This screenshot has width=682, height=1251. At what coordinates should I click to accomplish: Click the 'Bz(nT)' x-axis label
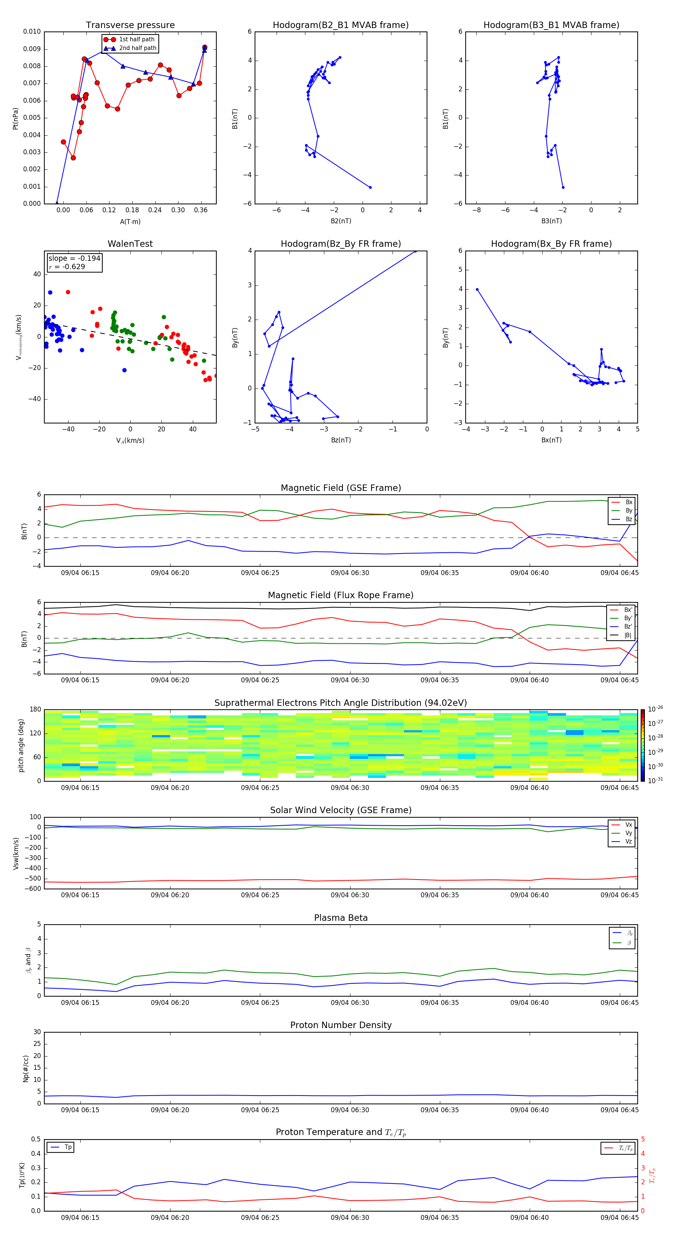pos(341,440)
